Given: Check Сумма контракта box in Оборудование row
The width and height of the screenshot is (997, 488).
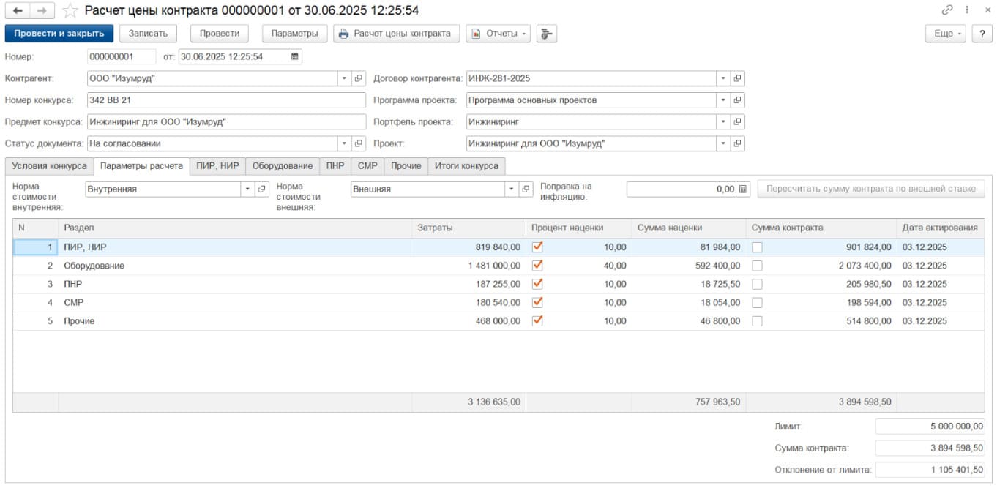Looking at the screenshot, I should point(757,266).
